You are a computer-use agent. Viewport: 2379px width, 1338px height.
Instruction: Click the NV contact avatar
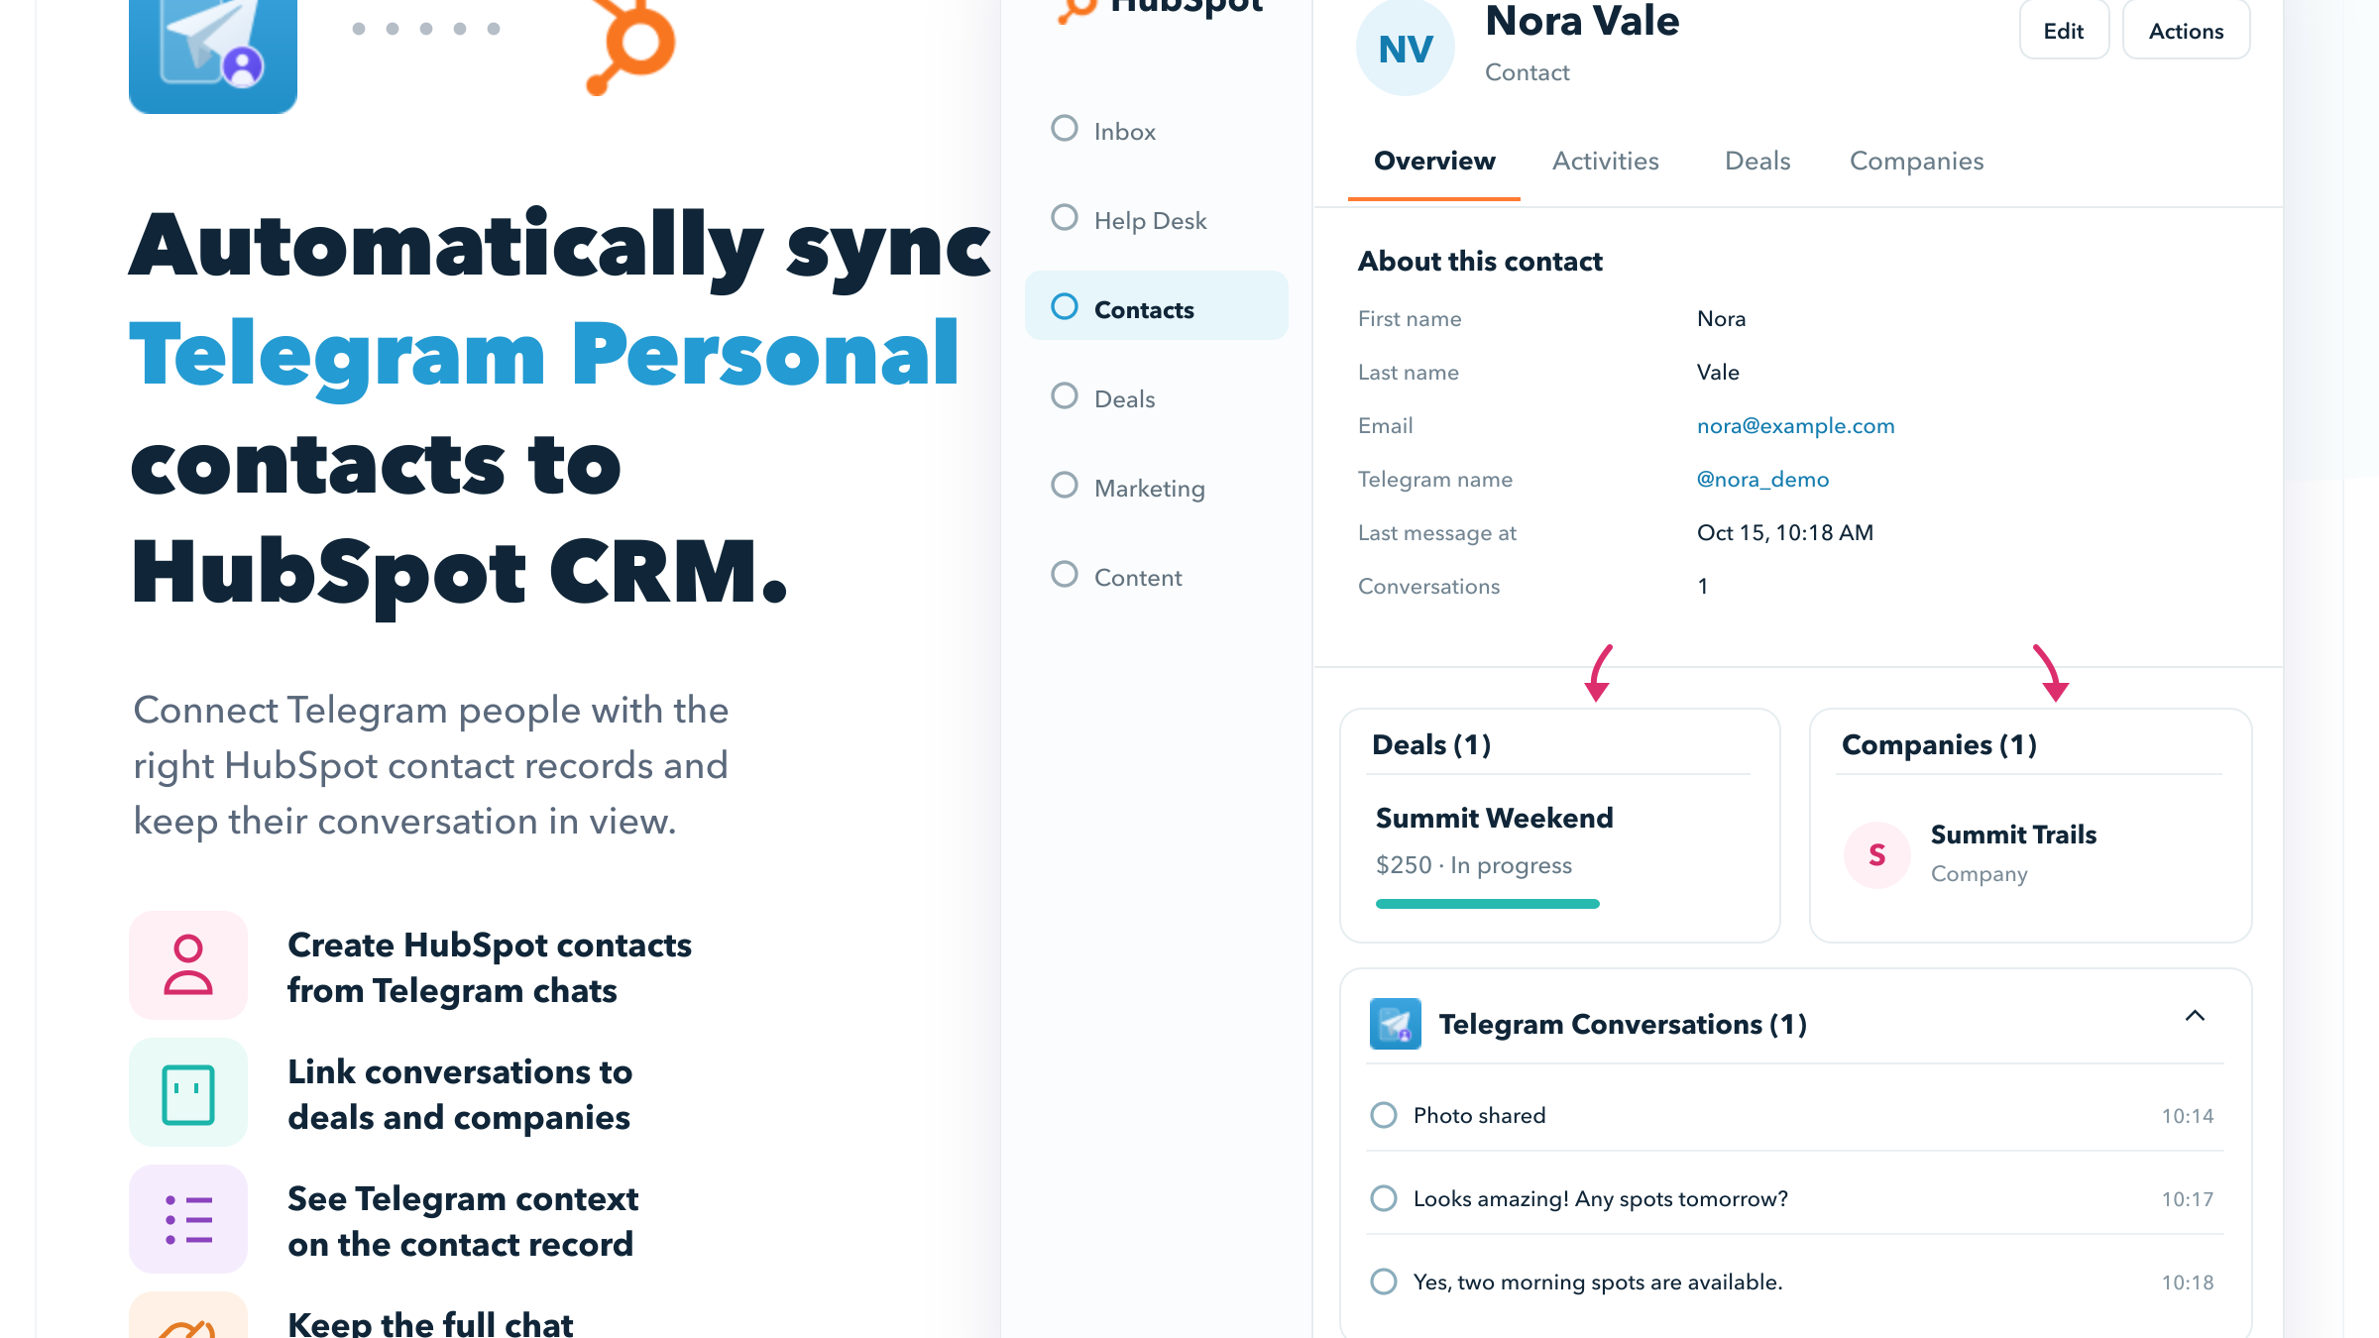[1406, 48]
